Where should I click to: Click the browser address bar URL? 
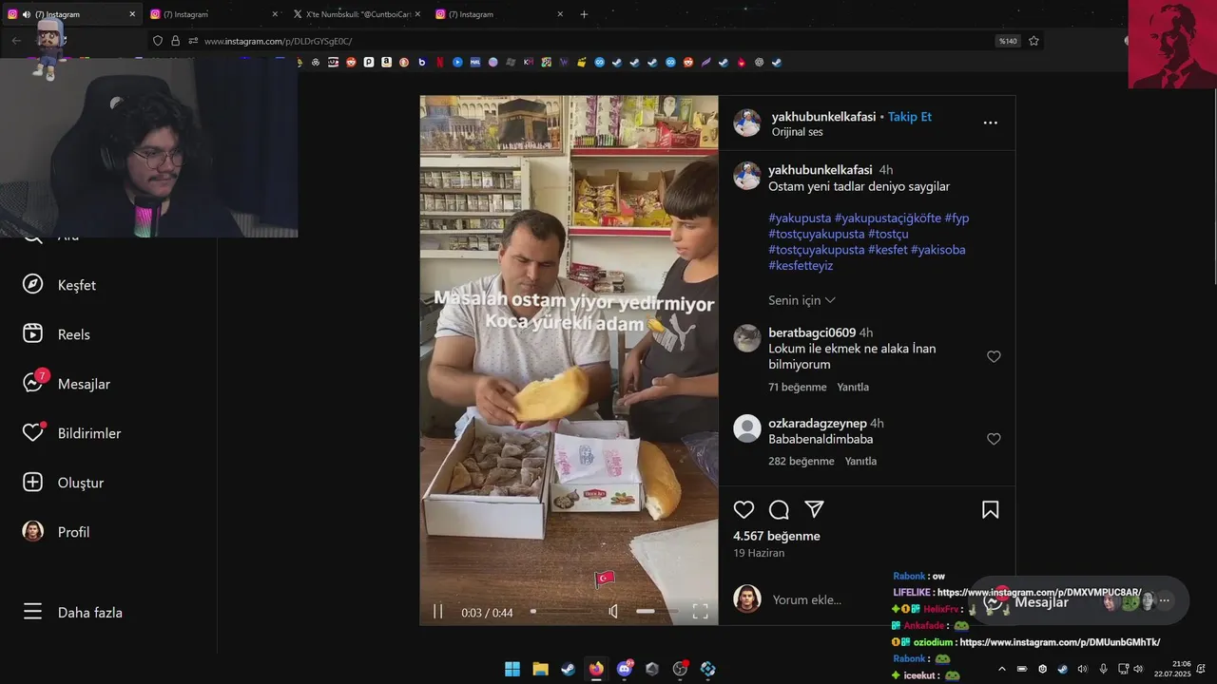pyautogui.click(x=278, y=41)
